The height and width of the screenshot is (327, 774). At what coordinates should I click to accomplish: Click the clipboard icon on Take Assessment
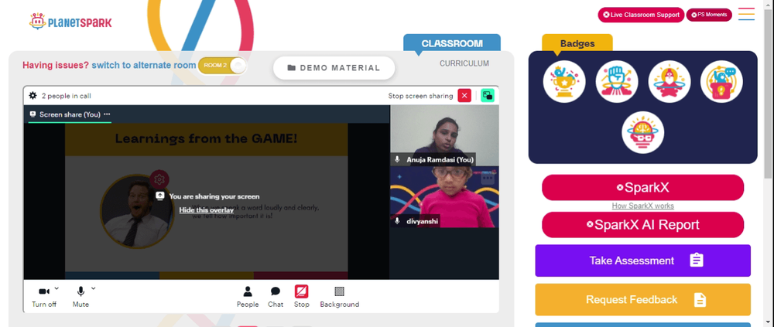(x=696, y=260)
